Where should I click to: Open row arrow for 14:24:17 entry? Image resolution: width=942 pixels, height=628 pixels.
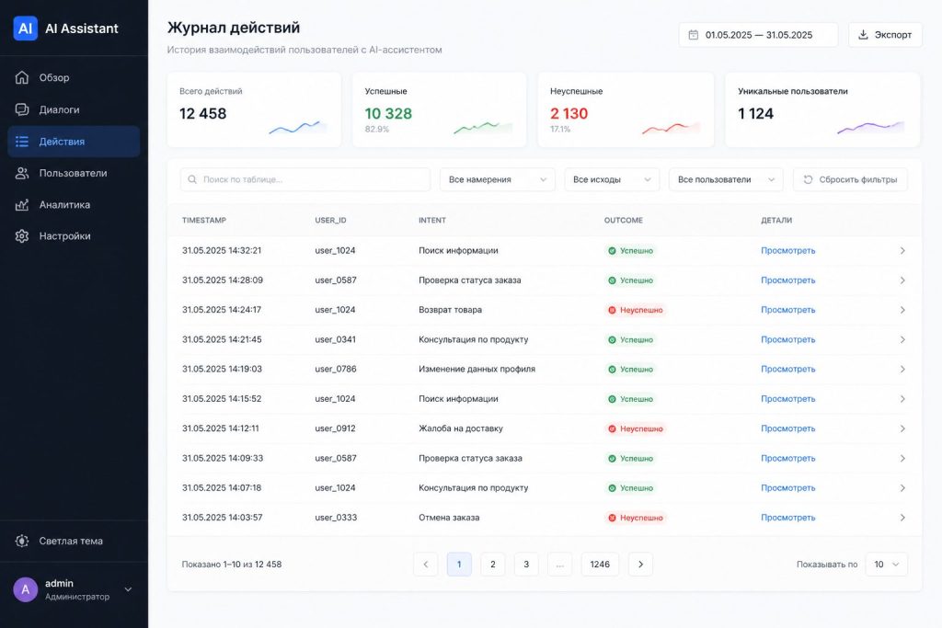tap(902, 310)
